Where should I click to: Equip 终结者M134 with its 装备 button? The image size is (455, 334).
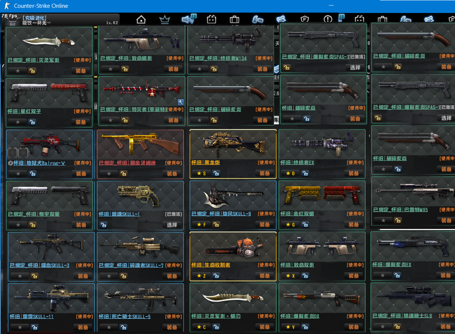click(x=262, y=69)
